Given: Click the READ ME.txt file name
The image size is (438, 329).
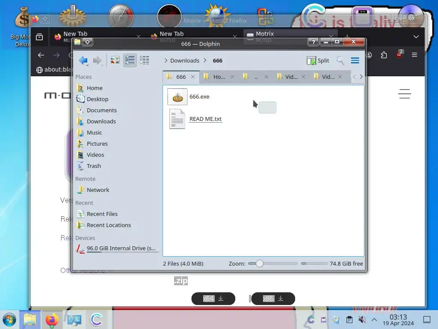Looking at the screenshot, I should 205,119.
